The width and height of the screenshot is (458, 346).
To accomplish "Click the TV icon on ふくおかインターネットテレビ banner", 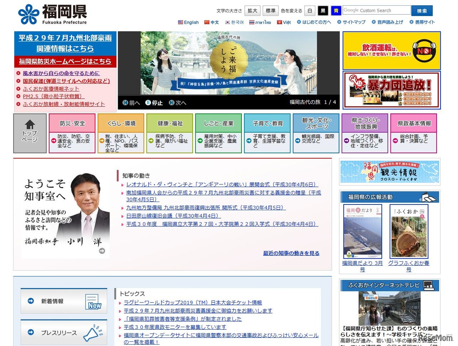I will coord(428,285).
